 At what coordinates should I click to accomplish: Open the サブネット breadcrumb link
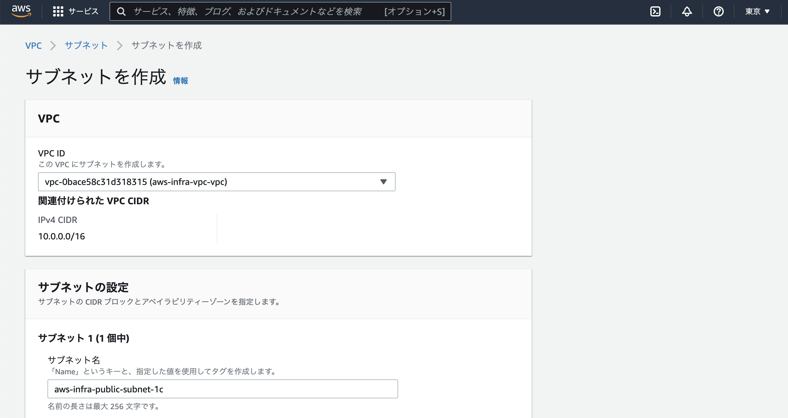pyautogui.click(x=86, y=46)
